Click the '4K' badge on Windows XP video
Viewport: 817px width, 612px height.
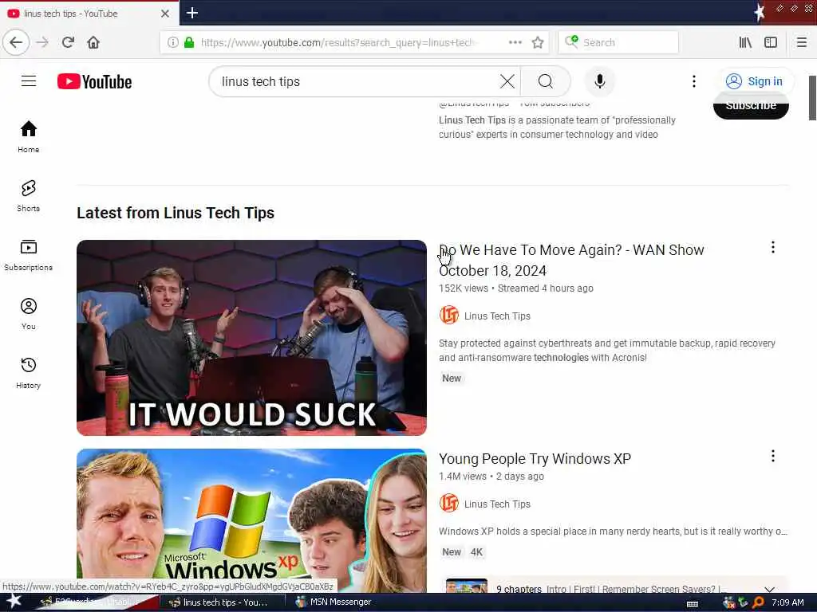coord(476,552)
